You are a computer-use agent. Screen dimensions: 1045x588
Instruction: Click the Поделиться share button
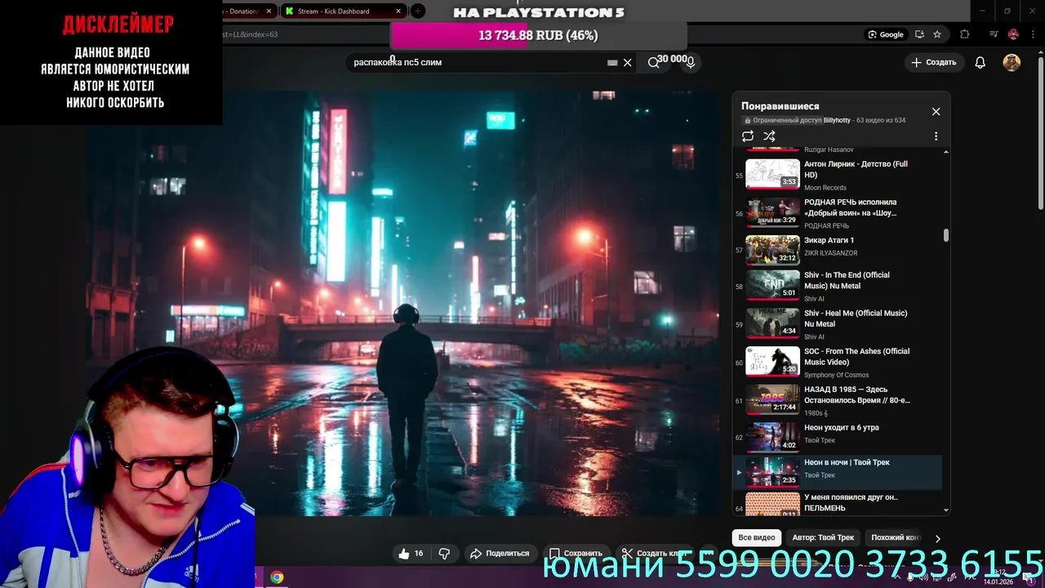tap(500, 554)
